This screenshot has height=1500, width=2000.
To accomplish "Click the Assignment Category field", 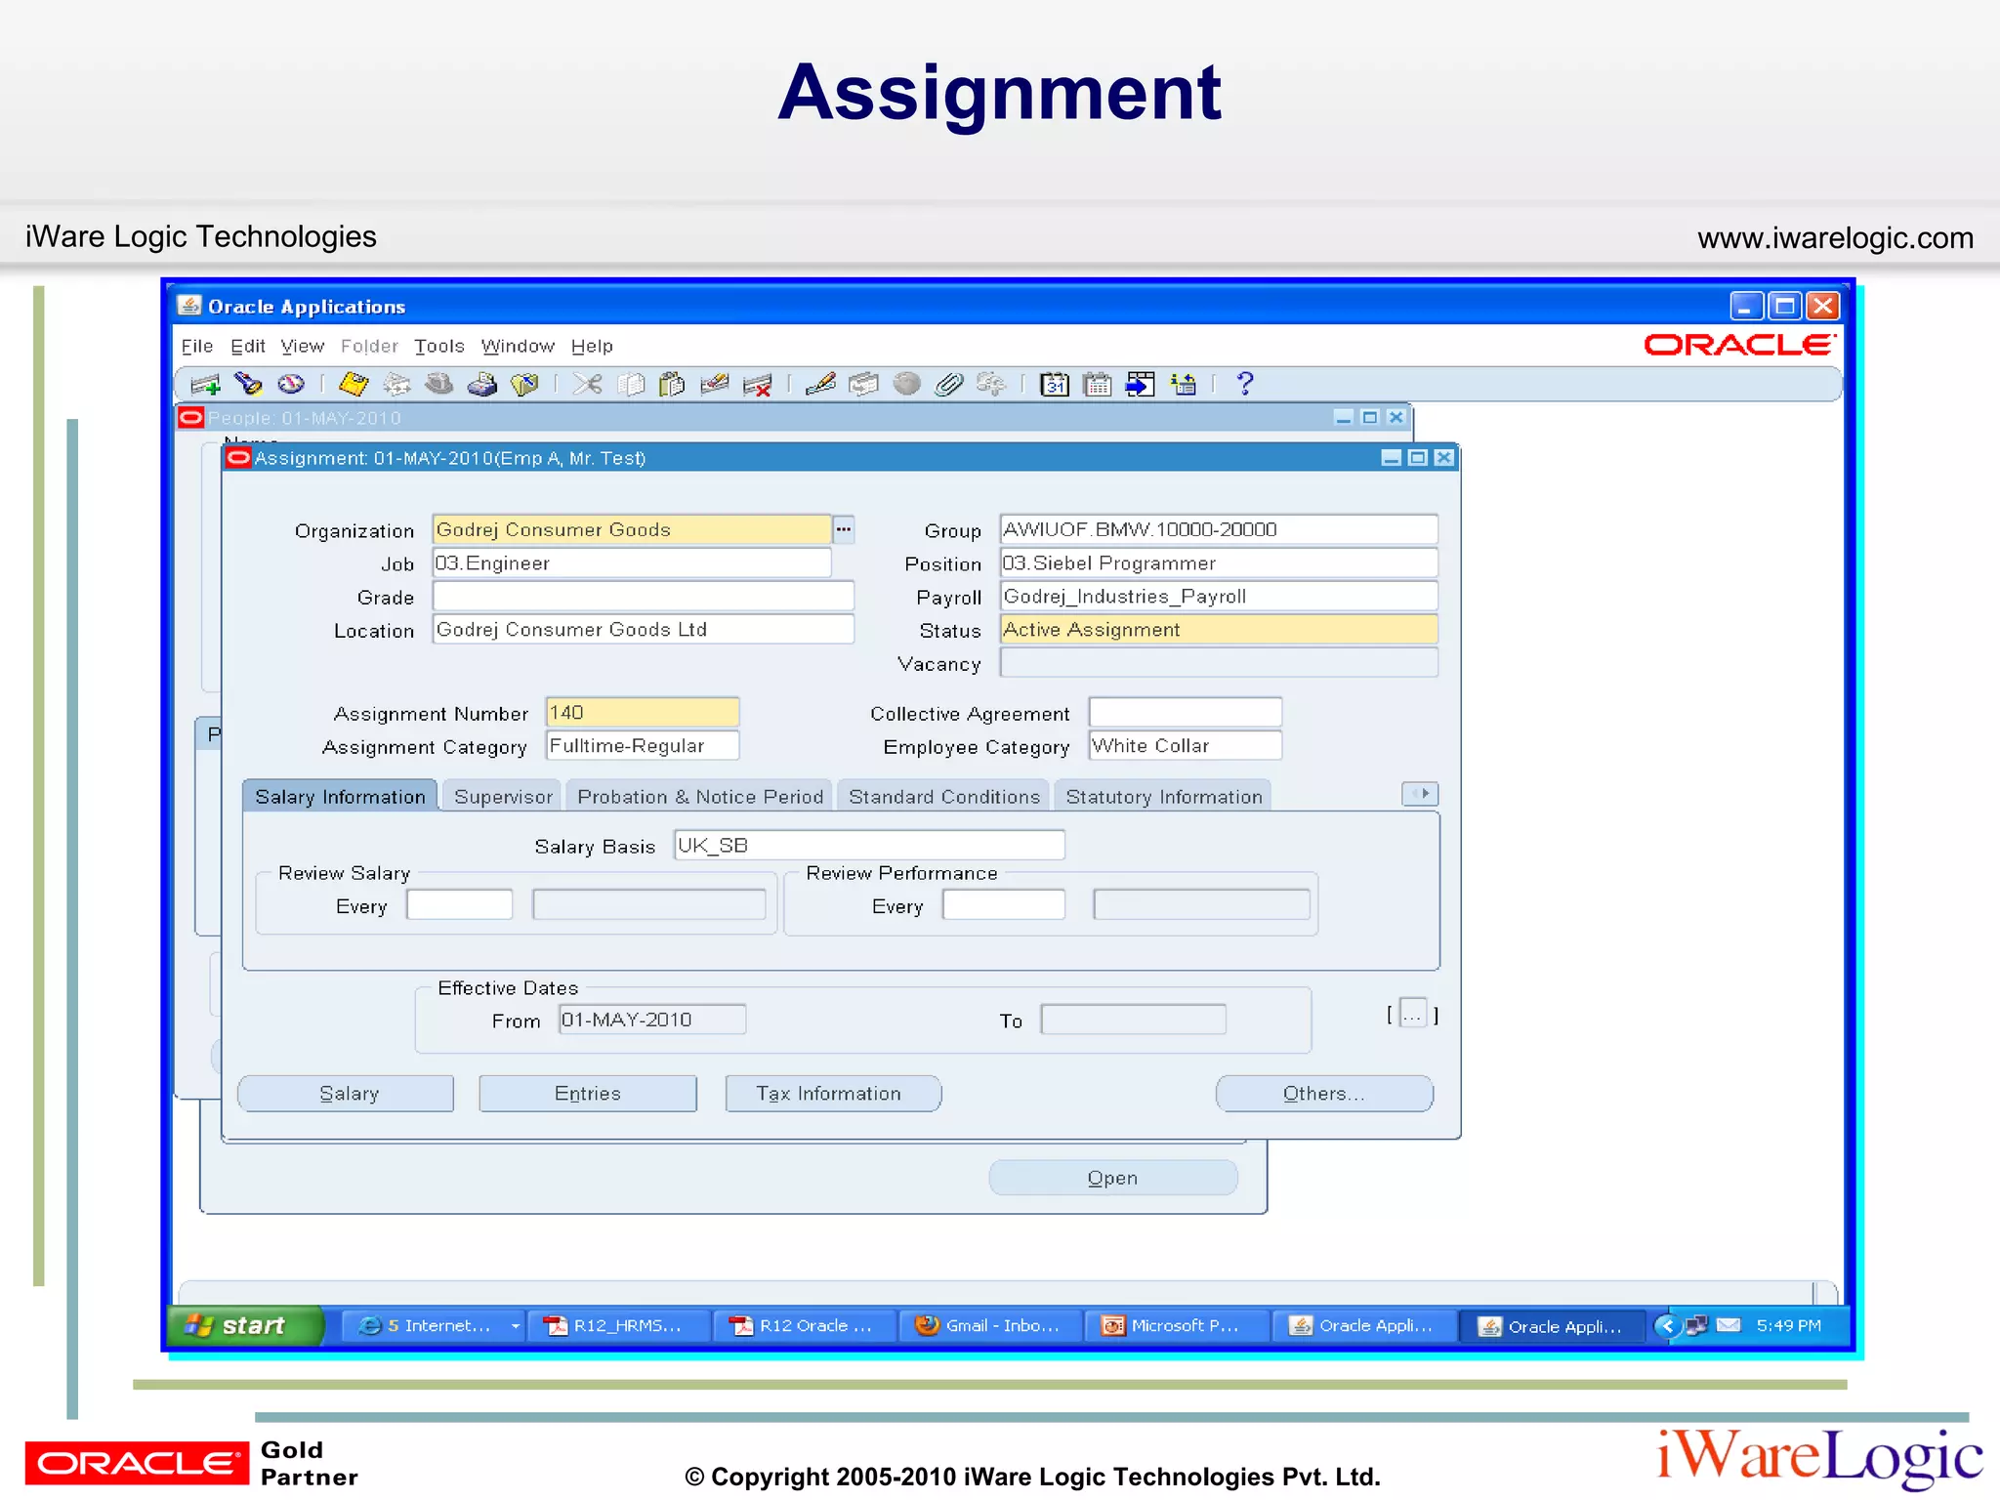I will point(643,745).
